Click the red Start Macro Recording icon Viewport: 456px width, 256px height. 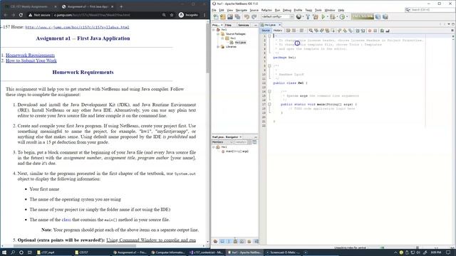point(370,31)
